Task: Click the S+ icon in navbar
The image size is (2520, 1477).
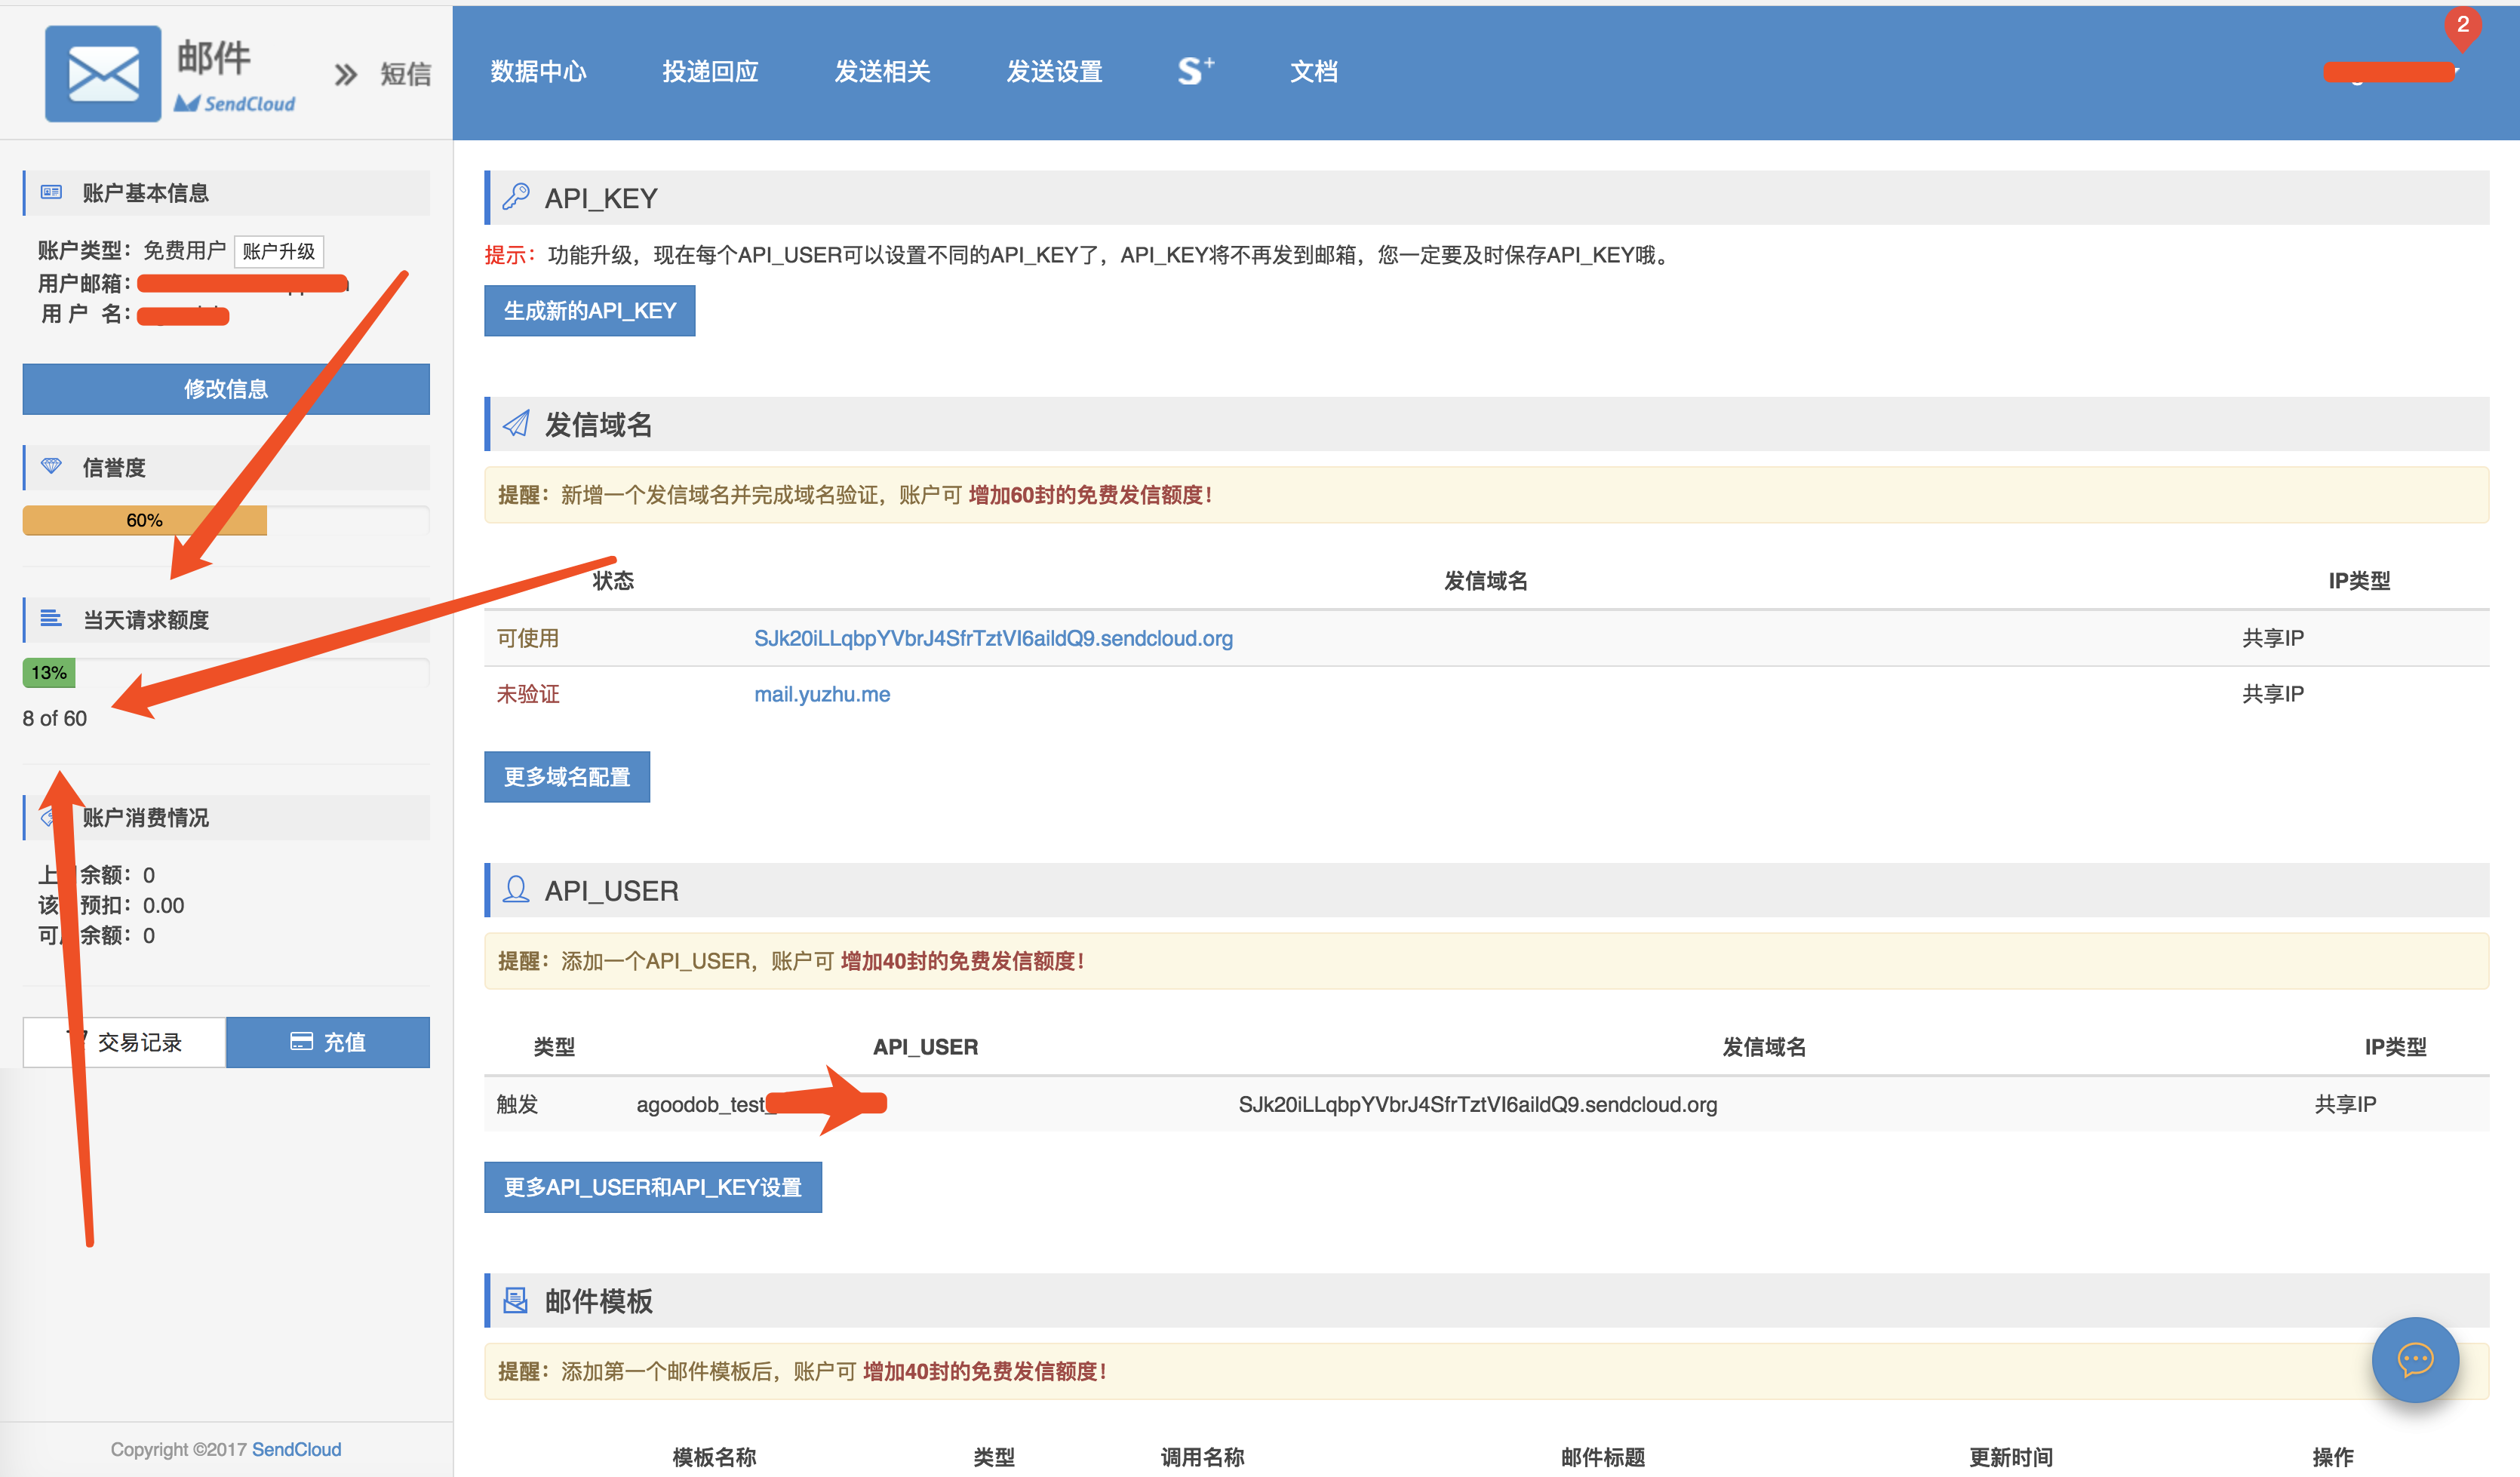Action: (x=1195, y=71)
